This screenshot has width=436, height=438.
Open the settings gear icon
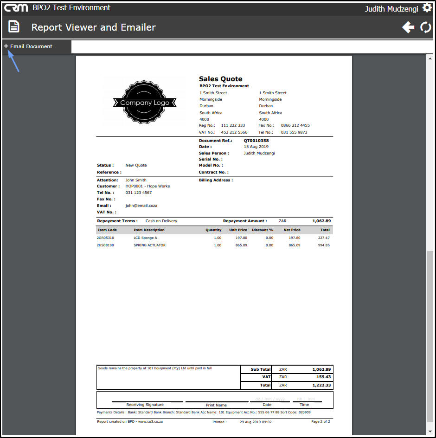[427, 8]
